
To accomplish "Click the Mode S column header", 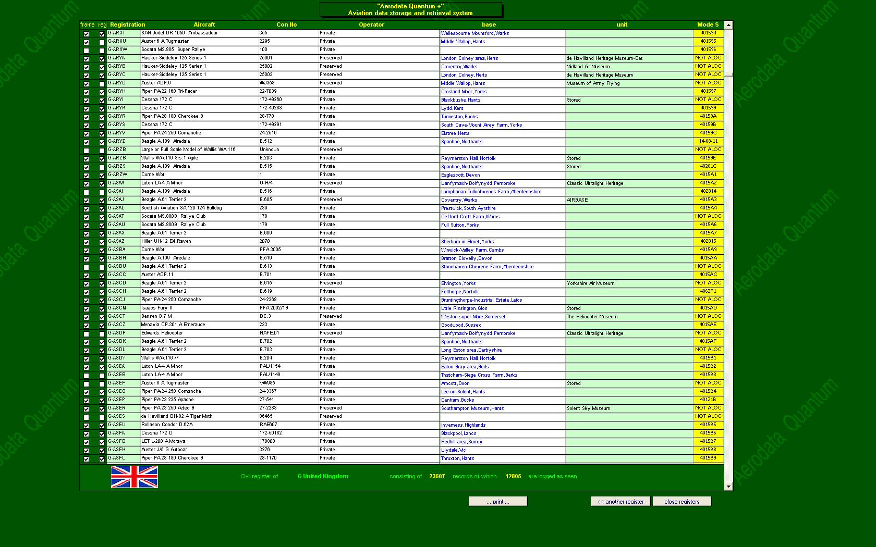I will [x=708, y=24].
